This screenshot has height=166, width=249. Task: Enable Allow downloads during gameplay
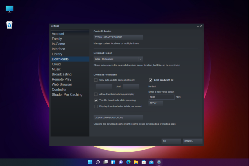coord(96,94)
